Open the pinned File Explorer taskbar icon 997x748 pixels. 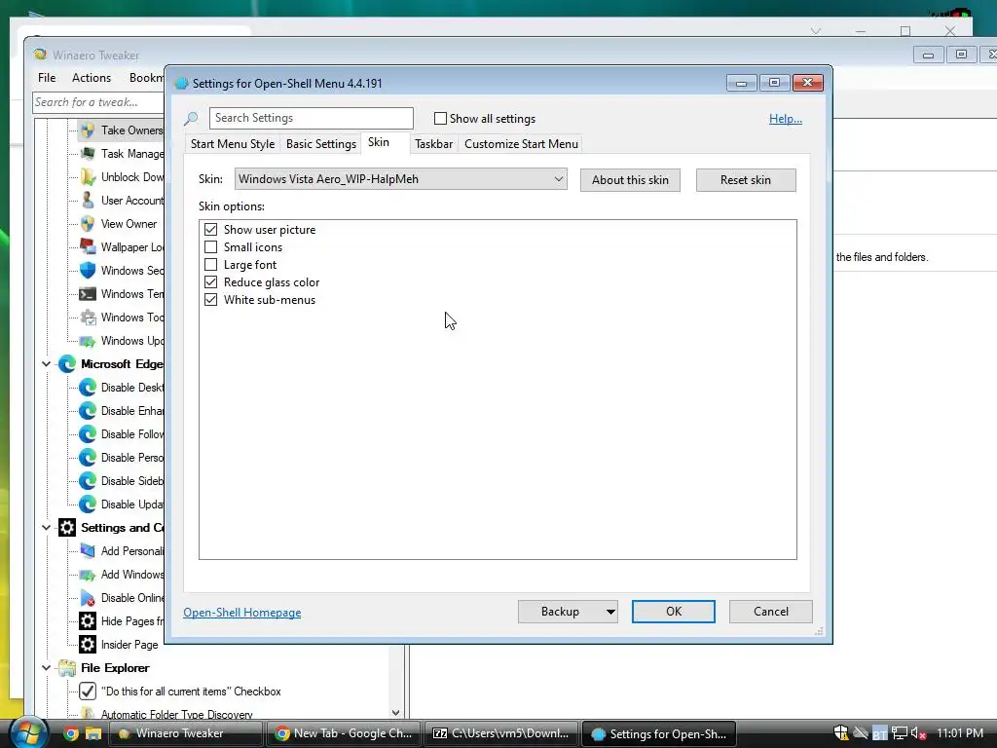(93, 733)
